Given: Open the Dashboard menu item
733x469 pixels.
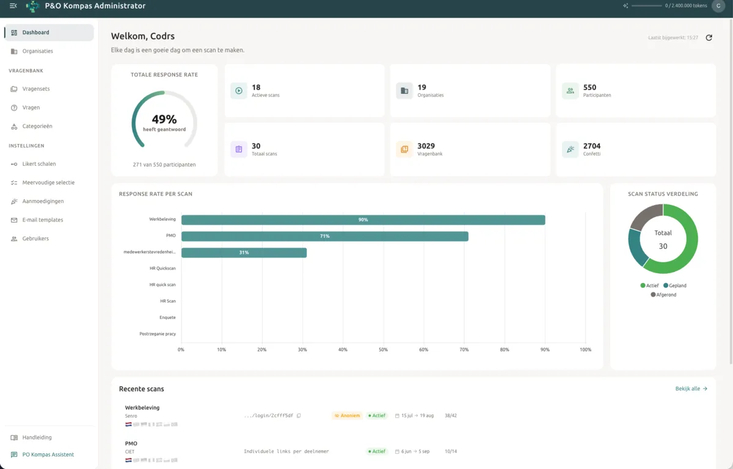Looking at the screenshot, I should tap(49, 32).
